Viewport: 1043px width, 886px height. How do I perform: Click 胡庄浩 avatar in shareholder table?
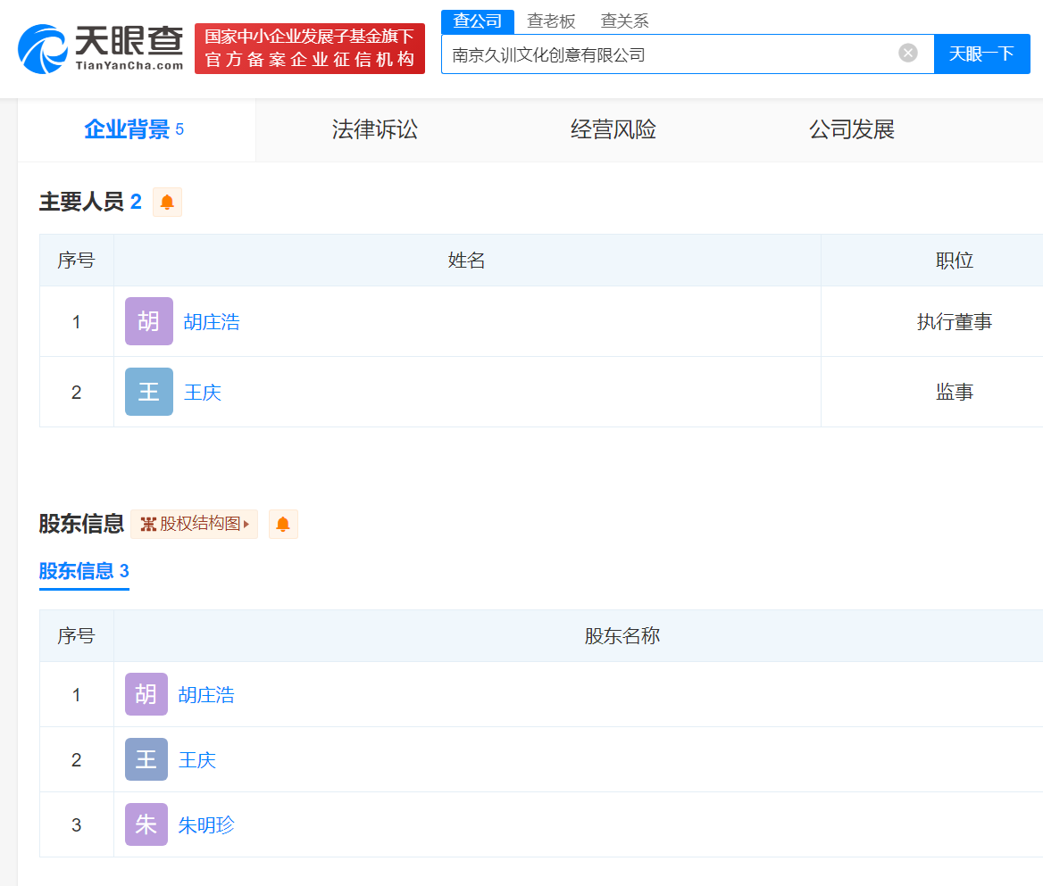[x=146, y=694]
